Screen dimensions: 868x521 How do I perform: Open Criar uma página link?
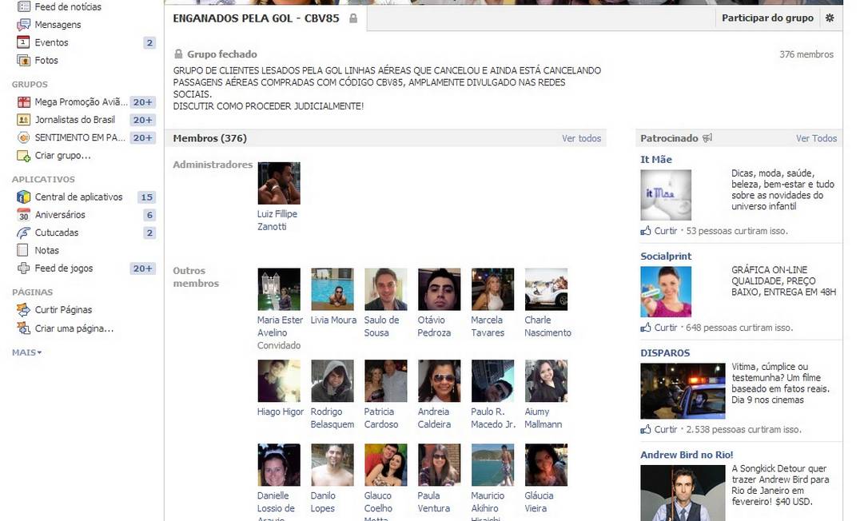[x=74, y=328]
